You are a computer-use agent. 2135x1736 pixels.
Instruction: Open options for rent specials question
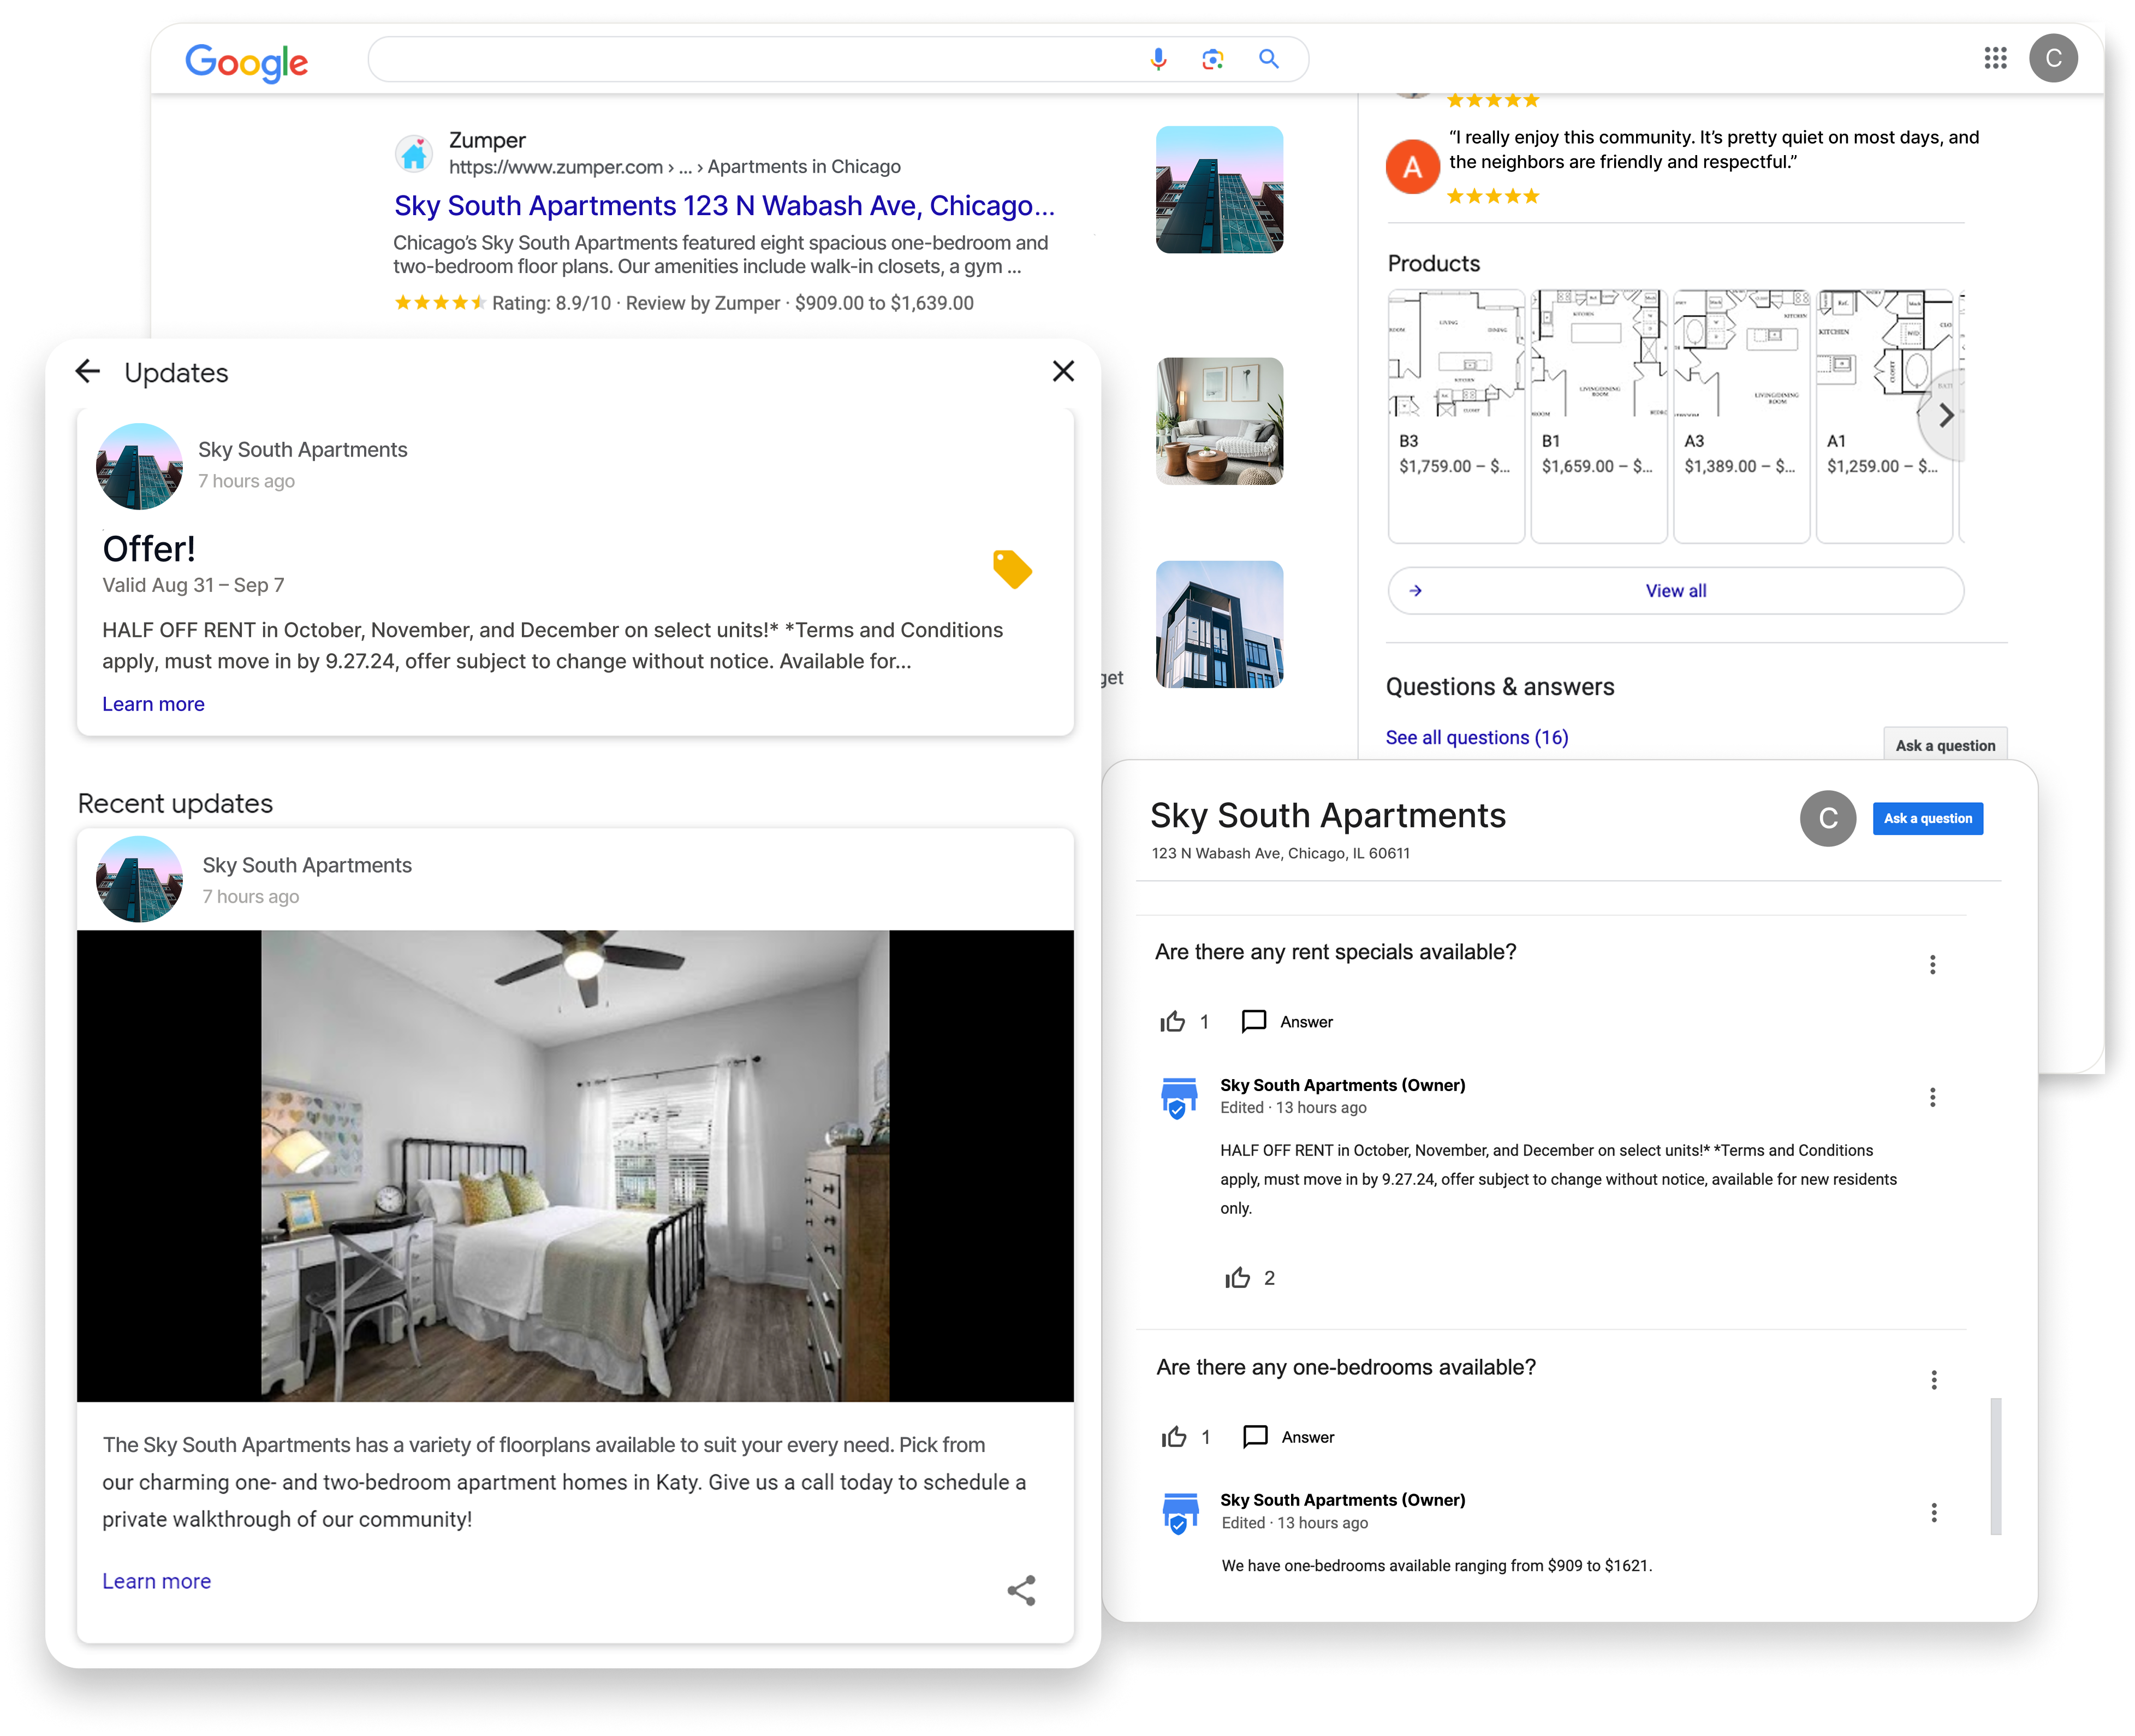click(1932, 964)
